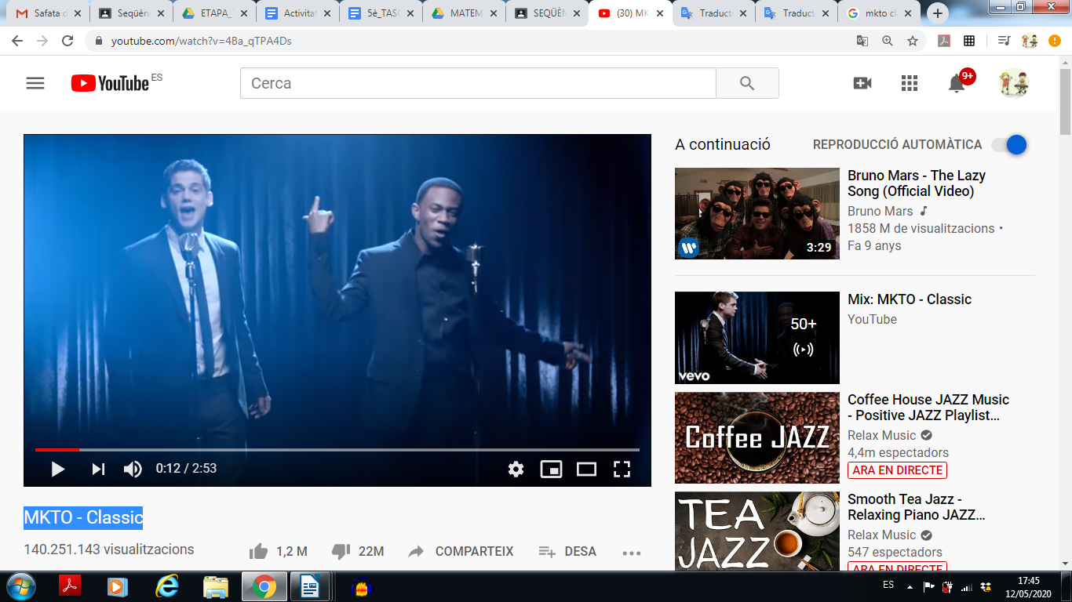Viewport: 1072px width, 602px height.
Task: Click the 'MKTO - Classic' video title
Action: click(x=83, y=517)
